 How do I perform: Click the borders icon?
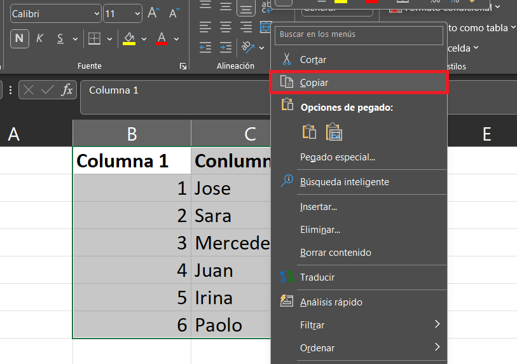click(94, 39)
